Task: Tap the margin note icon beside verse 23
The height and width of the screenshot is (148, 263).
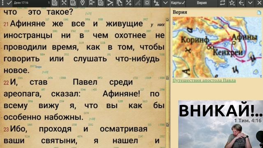Action: click(167, 125)
